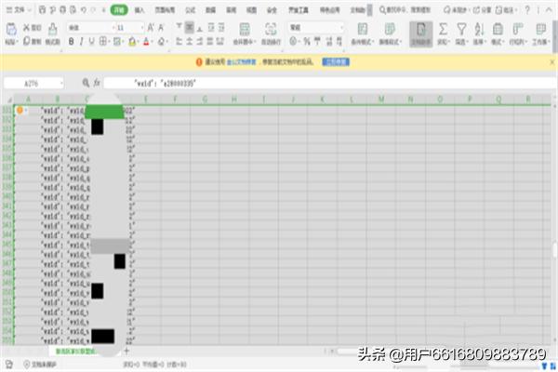Click the percent style icon
This screenshot has height=372, width=558.
[307, 41]
